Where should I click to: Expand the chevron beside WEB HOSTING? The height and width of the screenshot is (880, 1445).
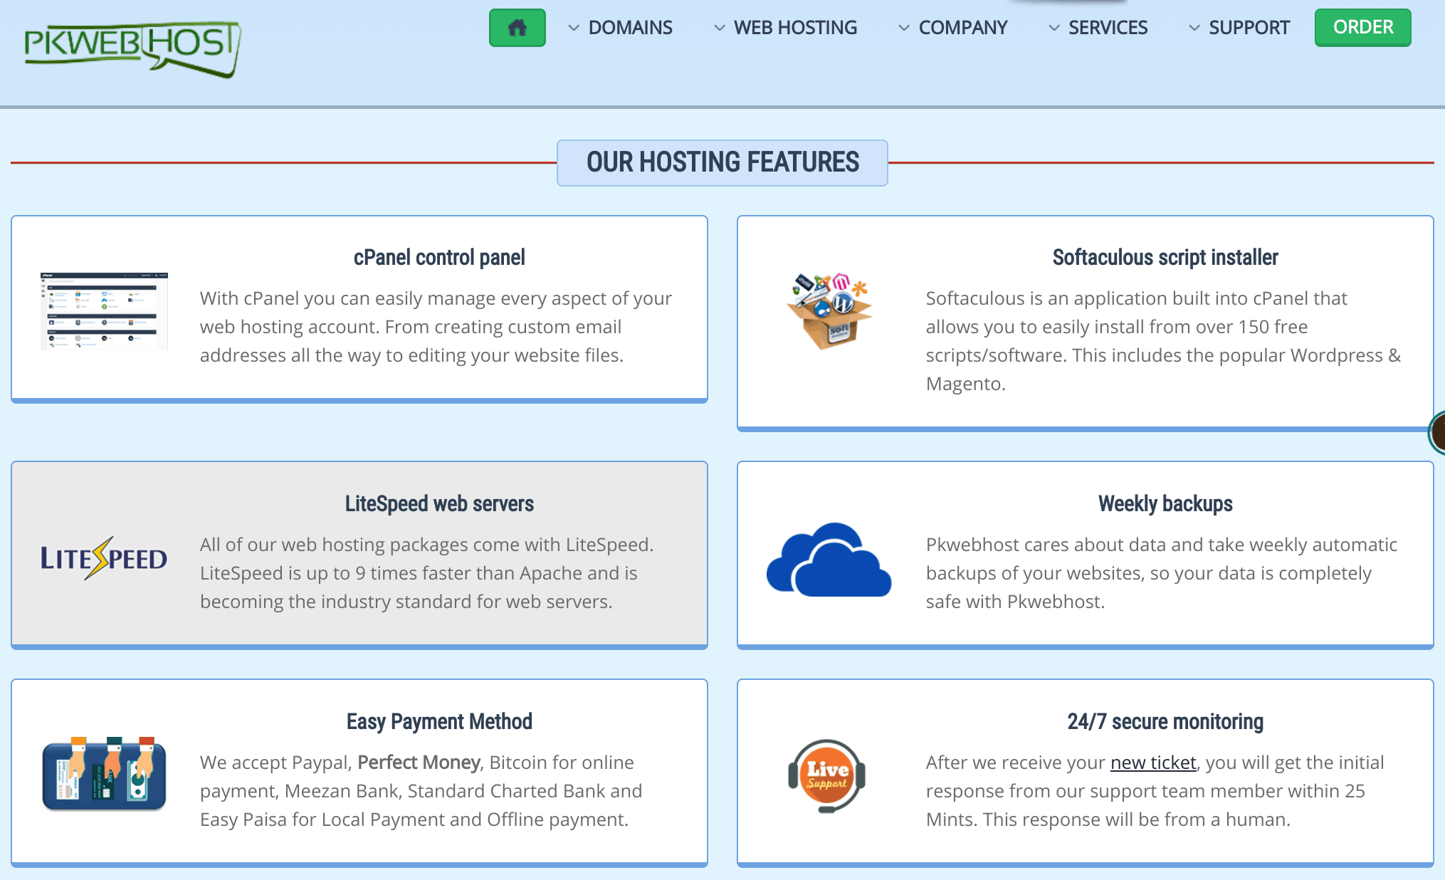720,28
